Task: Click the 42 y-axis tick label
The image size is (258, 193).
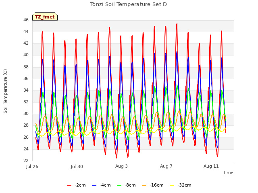Action: 26,43
